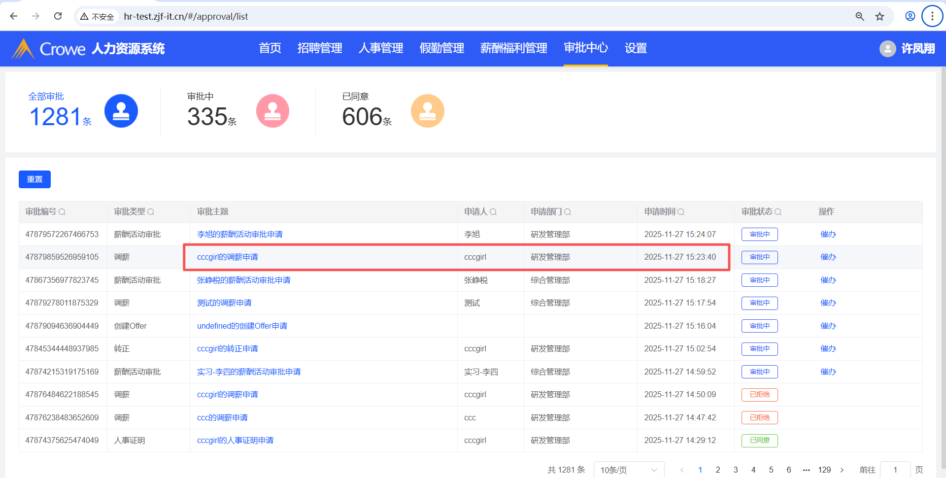Bookmark page with the star icon
The image size is (946, 478).
pos(879,16)
